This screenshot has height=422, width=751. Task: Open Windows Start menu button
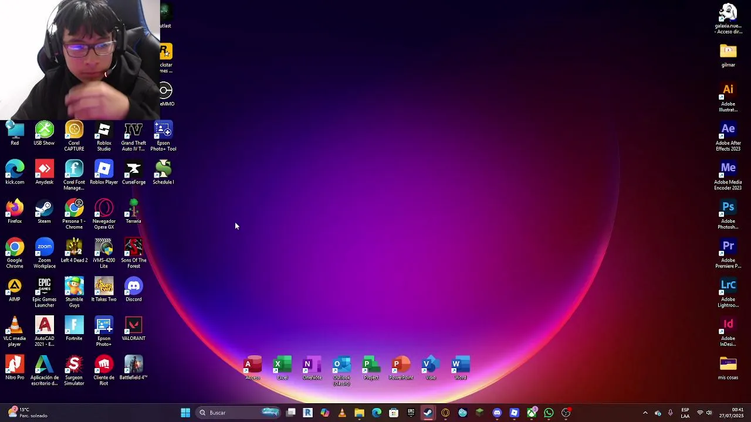point(185,413)
